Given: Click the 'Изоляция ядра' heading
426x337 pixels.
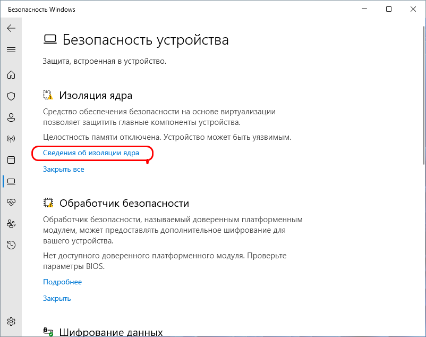Looking at the screenshot, I should tap(96, 96).
